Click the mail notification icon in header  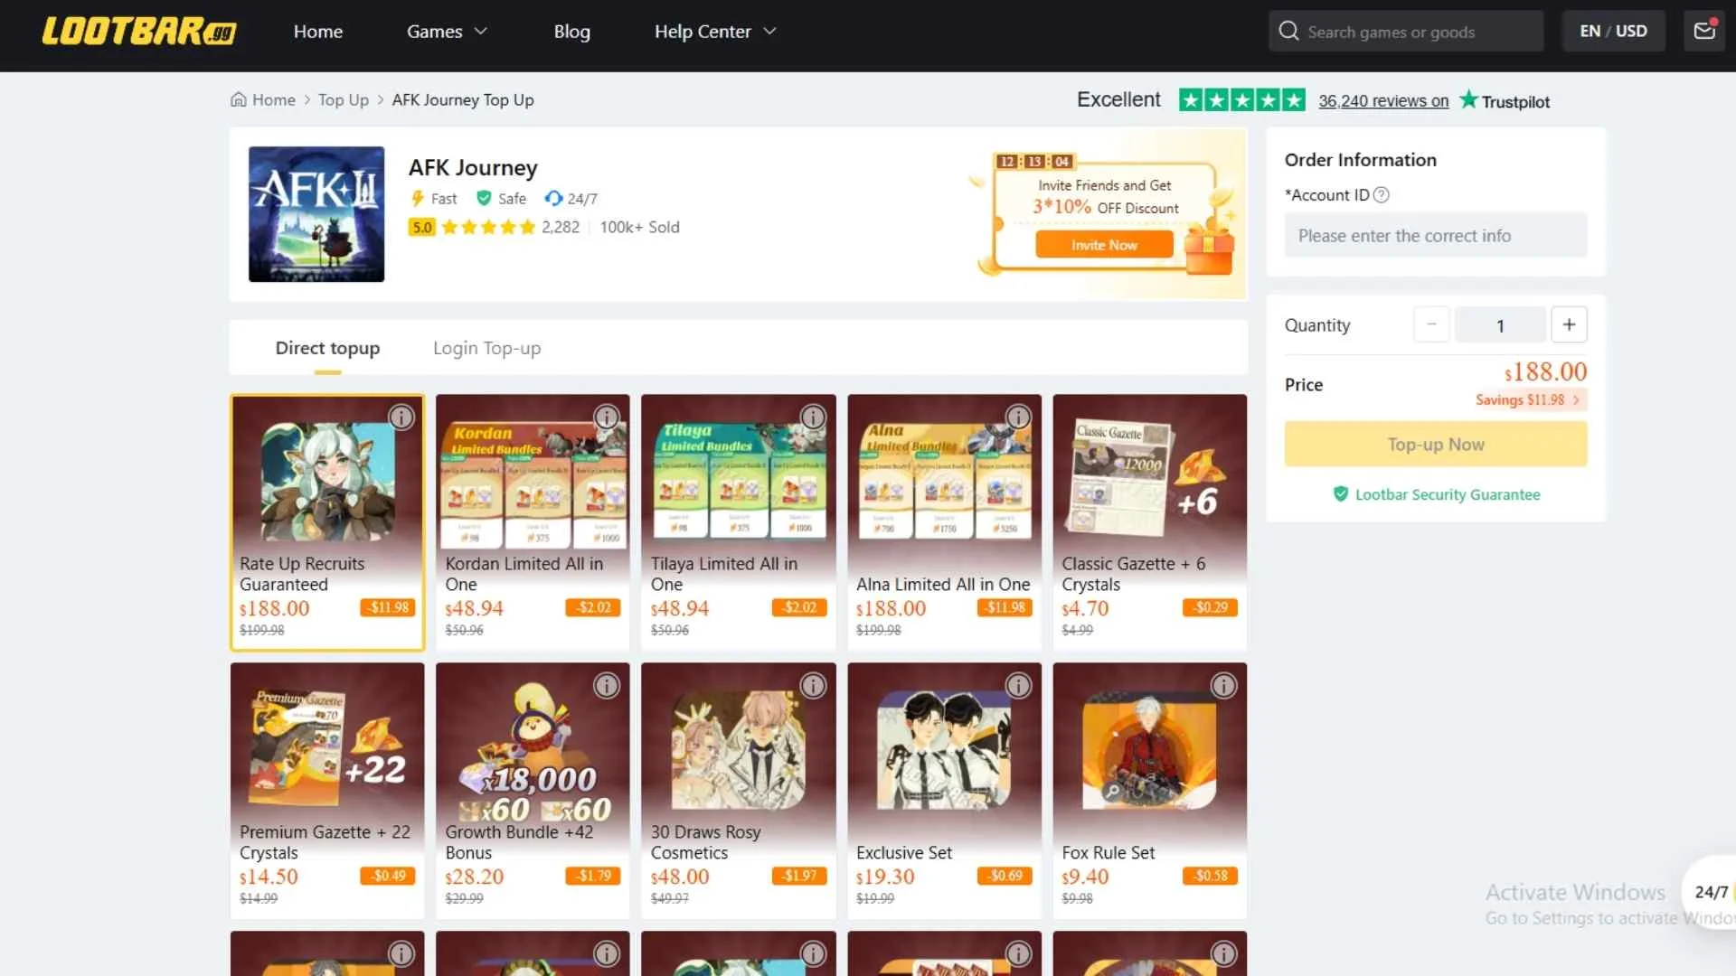pyautogui.click(x=1704, y=31)
